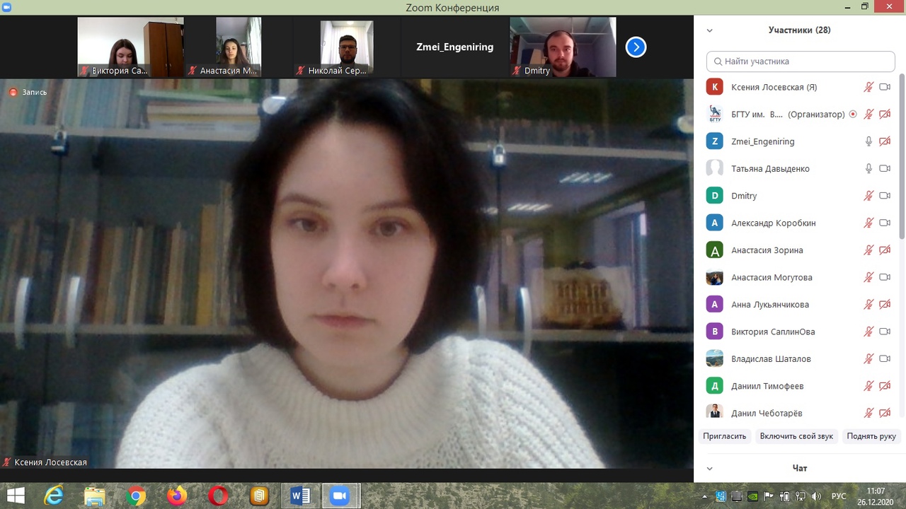This screenshot has height=509, width=906.
Task: Click volume icon in system tray
Action: (x=818, y=496)
